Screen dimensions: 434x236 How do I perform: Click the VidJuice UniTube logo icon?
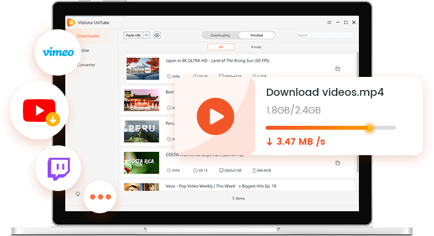71,22
